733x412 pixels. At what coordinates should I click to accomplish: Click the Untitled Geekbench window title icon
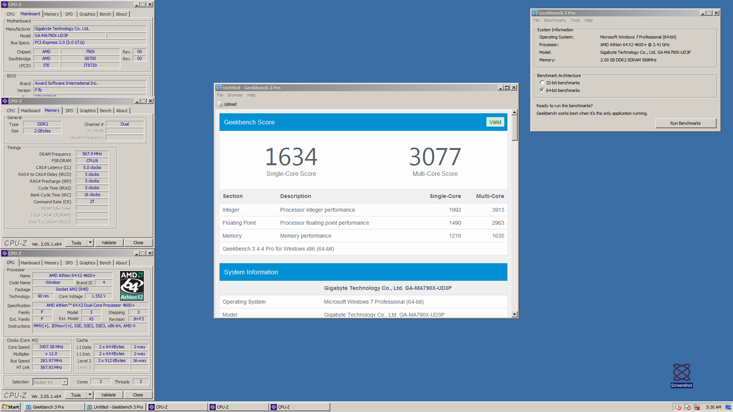[219, 88]
